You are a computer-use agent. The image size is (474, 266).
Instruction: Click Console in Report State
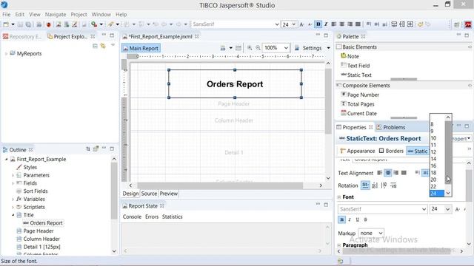point(132,216)
